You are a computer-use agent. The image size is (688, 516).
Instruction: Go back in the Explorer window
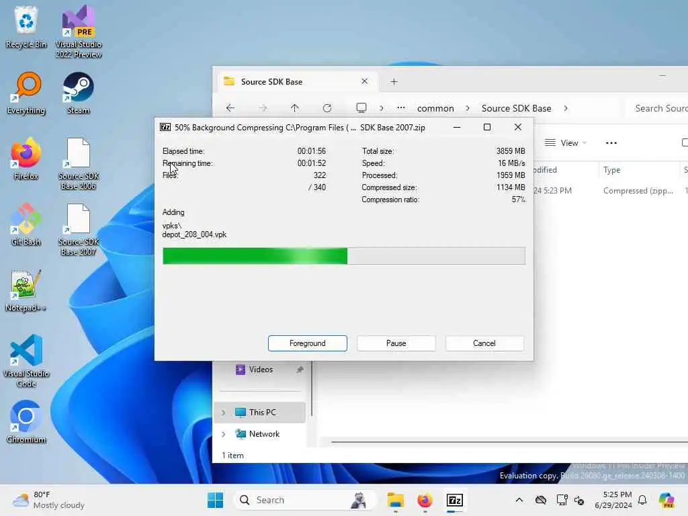230,108
